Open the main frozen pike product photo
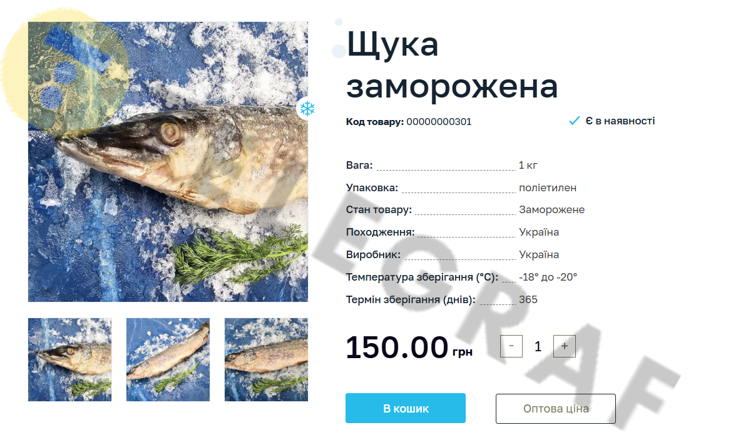Viewport: 748px width, 435px height. pos(168,161)
